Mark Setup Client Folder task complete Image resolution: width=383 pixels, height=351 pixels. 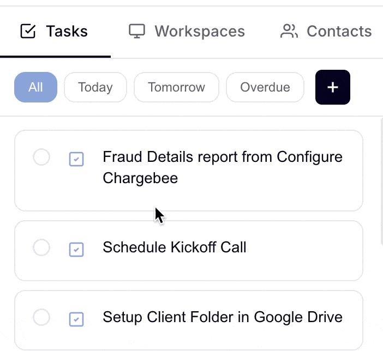click(x=41, y=317)
